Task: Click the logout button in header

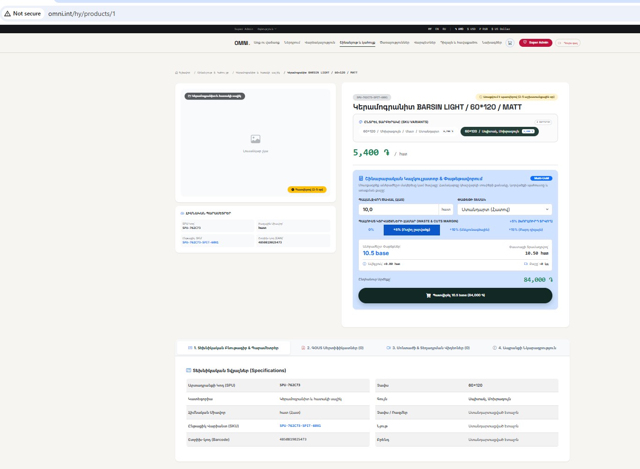Action: point(568,43)
